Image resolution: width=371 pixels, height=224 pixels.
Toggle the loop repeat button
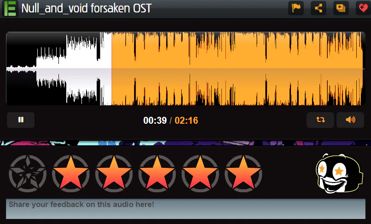320,120
